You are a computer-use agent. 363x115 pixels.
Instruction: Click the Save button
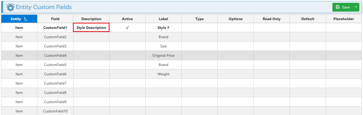343,7
